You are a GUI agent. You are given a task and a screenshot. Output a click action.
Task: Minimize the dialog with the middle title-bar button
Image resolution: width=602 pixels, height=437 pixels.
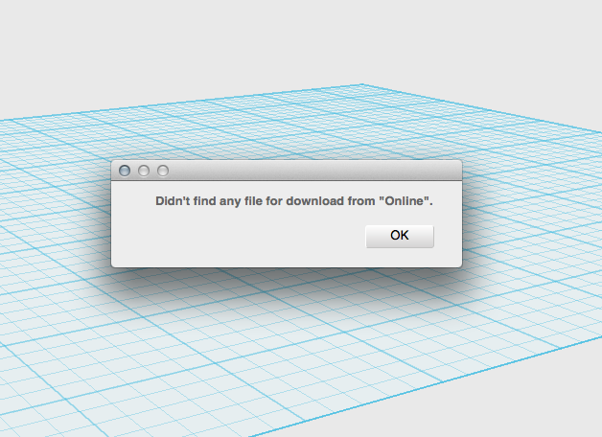(144, 171)
